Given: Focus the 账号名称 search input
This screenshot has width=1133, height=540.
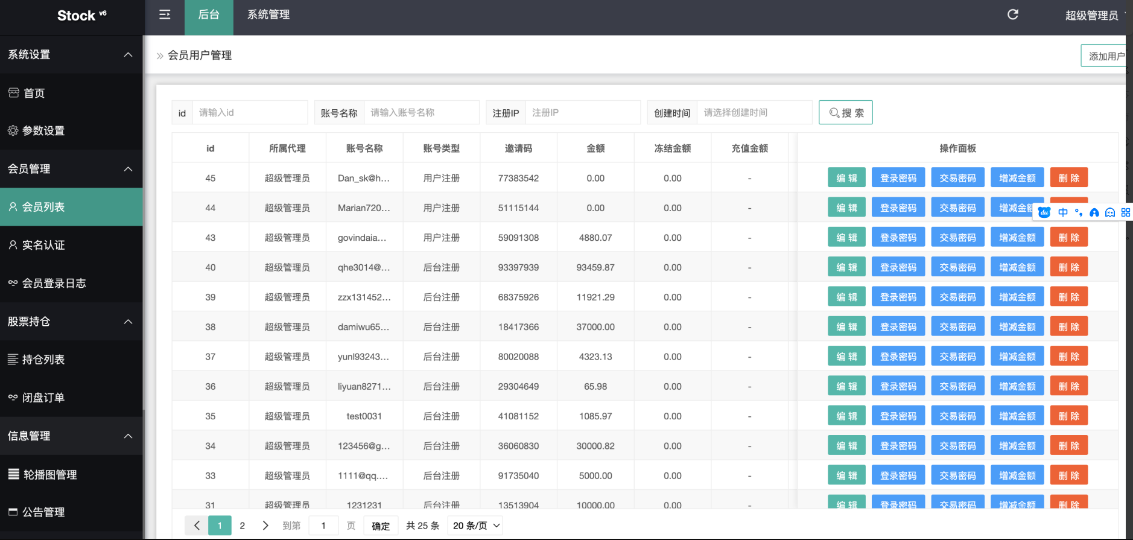Looking at the screenshot, I should click(x=422, y=113).
